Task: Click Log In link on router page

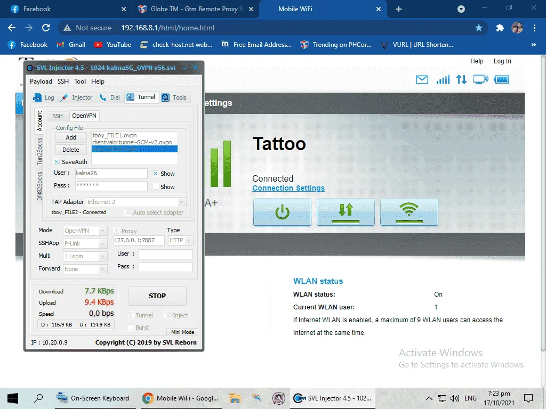Action: [502, 61]
